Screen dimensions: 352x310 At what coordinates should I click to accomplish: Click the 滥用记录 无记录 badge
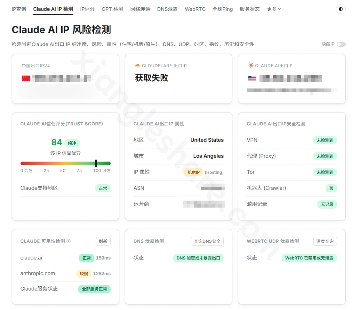(x=327, y=204)
